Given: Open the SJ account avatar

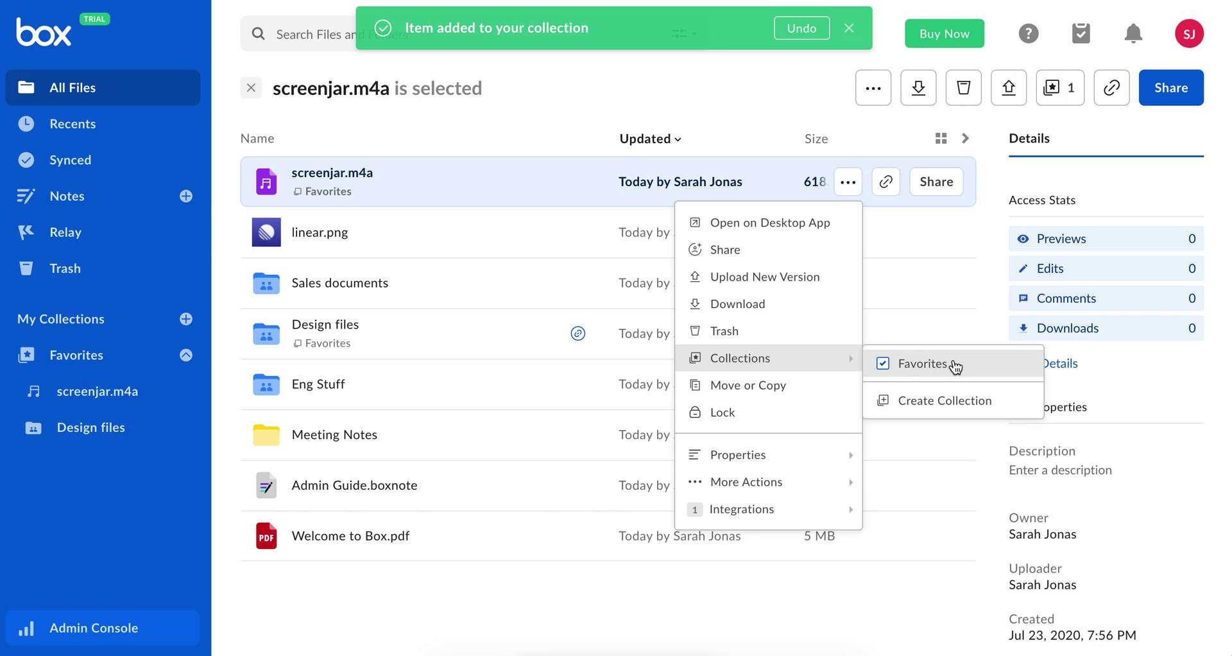Looking at the screenshot, I should [x=1189, y=33].
